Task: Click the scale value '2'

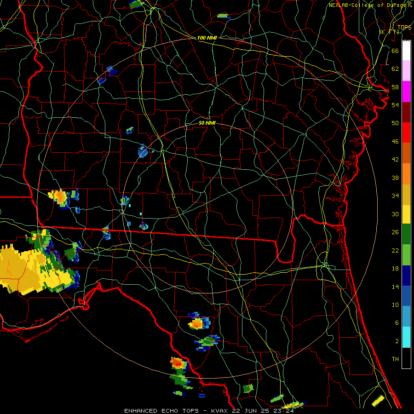Action: click(x=397, y=341)
